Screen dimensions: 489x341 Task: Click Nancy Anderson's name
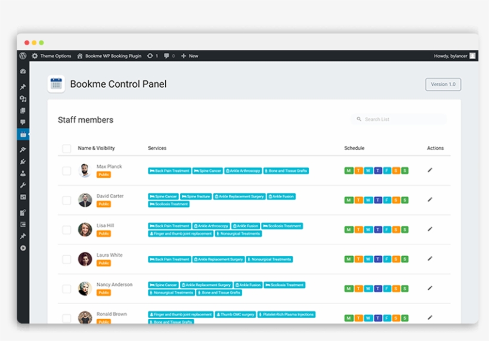tap(114, 284)
